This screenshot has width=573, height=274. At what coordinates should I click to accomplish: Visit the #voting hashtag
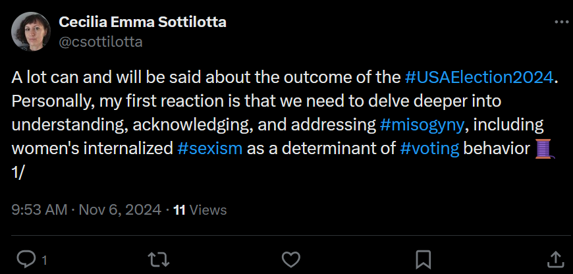[x=429, y=148]
